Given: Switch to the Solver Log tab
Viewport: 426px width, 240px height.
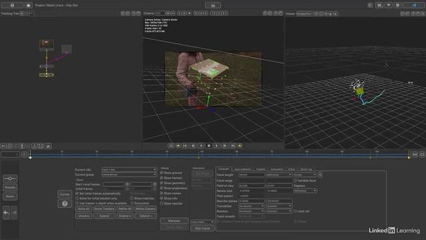Looking at the screenshot, I should pos(306,169).
